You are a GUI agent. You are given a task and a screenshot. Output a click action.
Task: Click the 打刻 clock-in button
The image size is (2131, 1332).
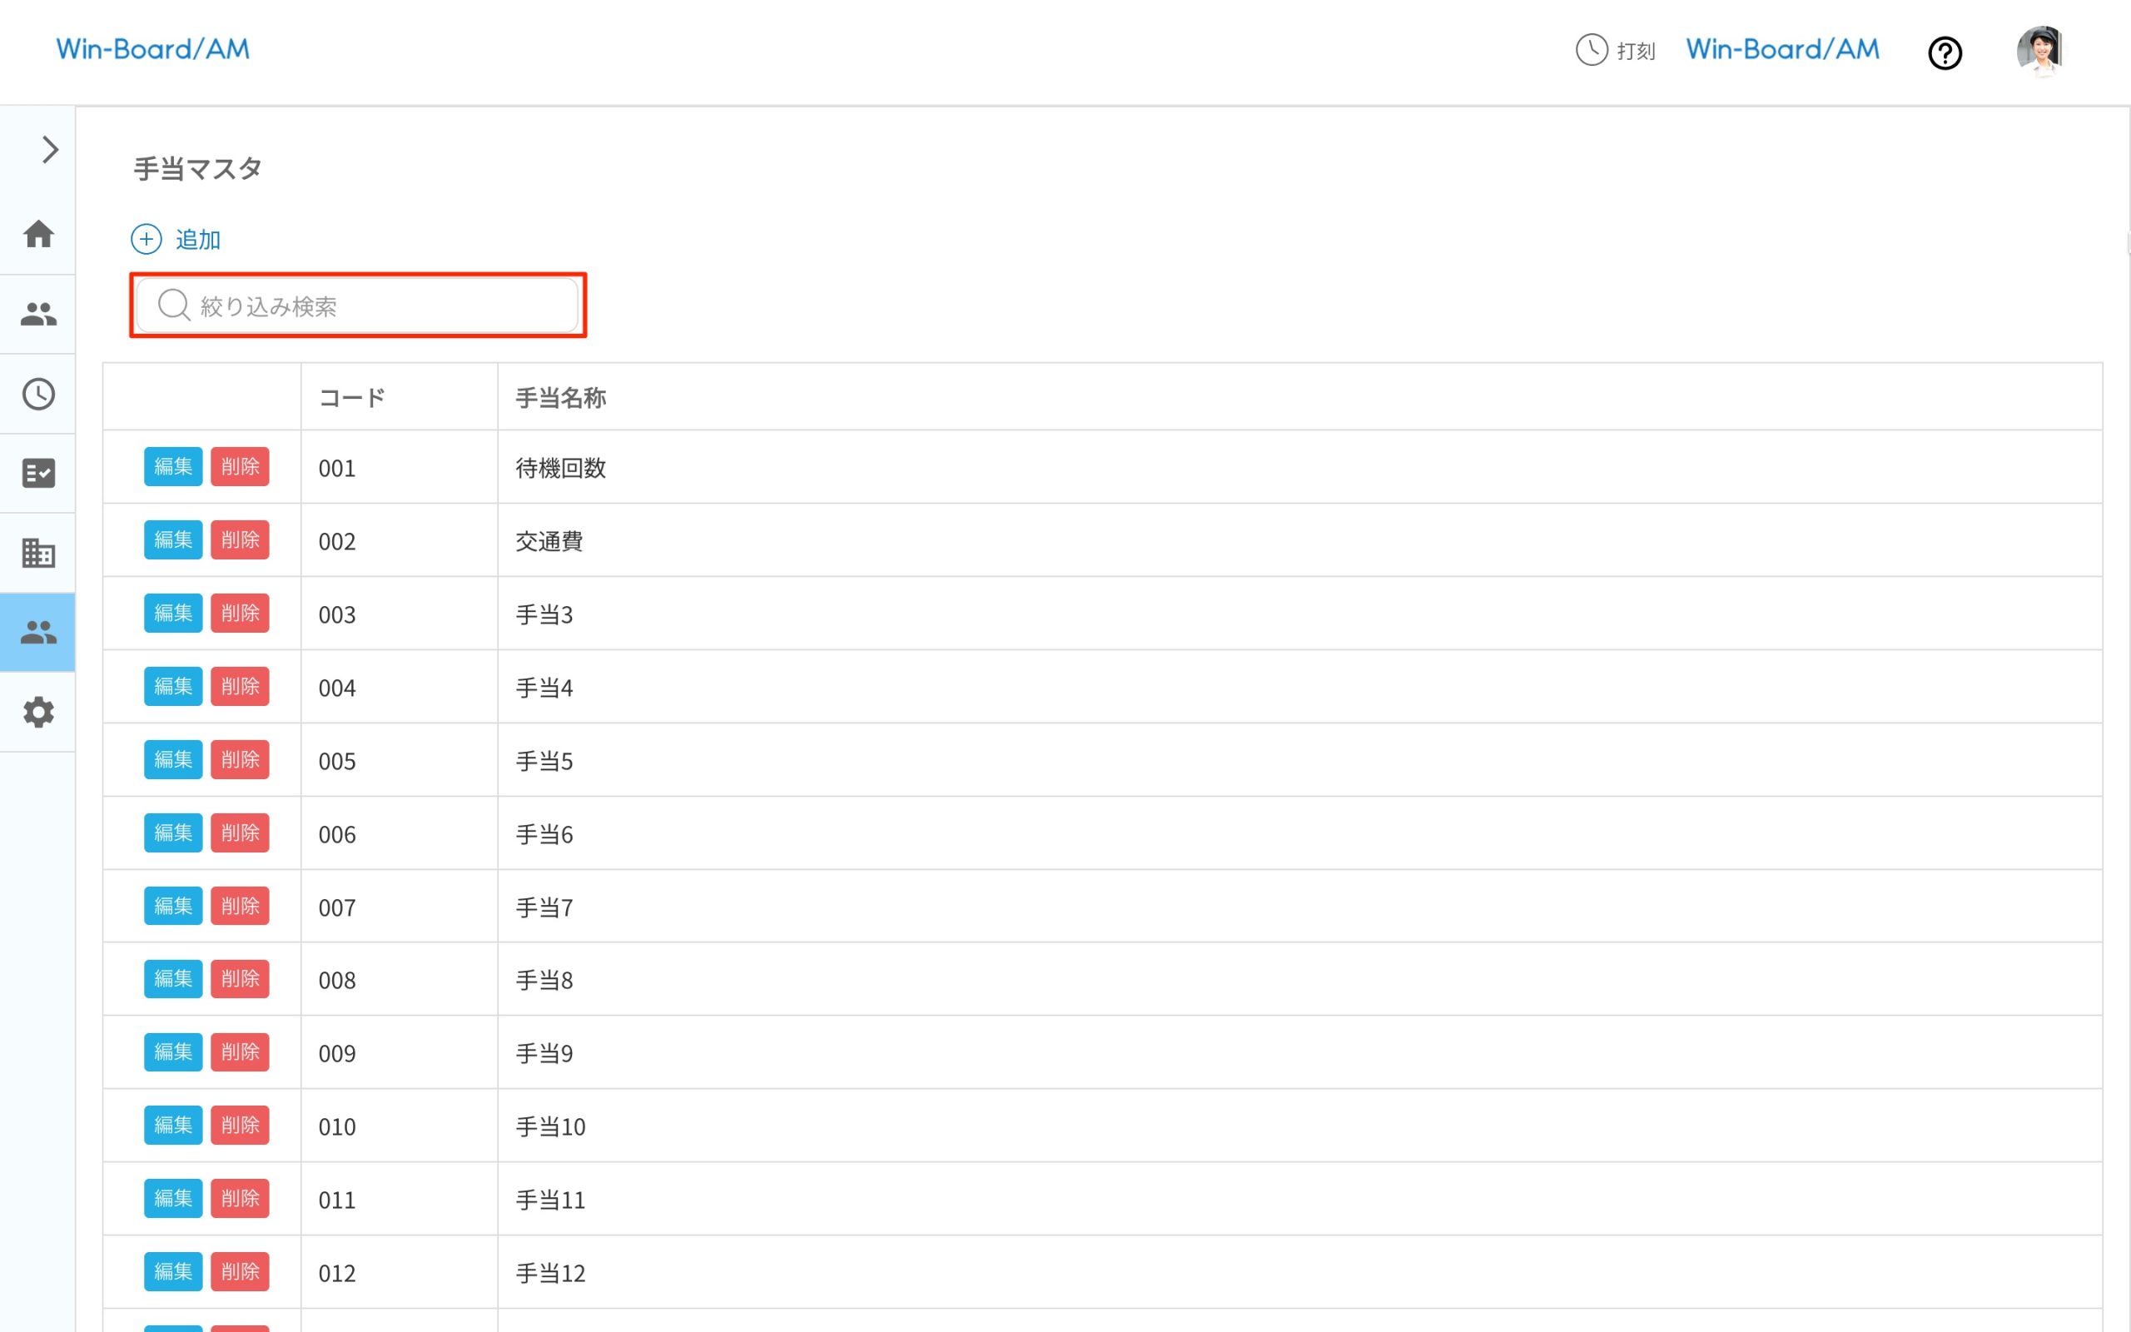click(x=1616, y=50)
